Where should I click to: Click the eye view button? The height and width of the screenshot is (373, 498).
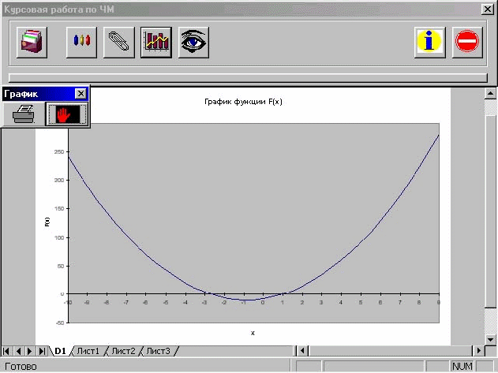click(x=193, y=43)
